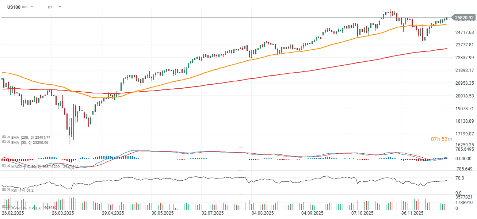Viewport: 477px width, 219px height.
Task: Click the US100 symbol name
Action: 14,7
